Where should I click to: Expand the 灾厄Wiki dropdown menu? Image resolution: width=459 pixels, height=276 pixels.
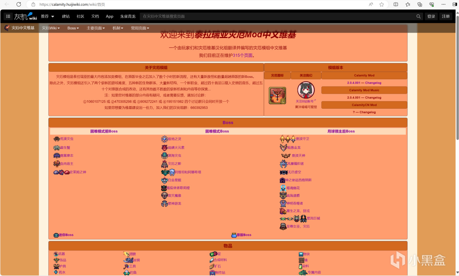click(51, 28)
